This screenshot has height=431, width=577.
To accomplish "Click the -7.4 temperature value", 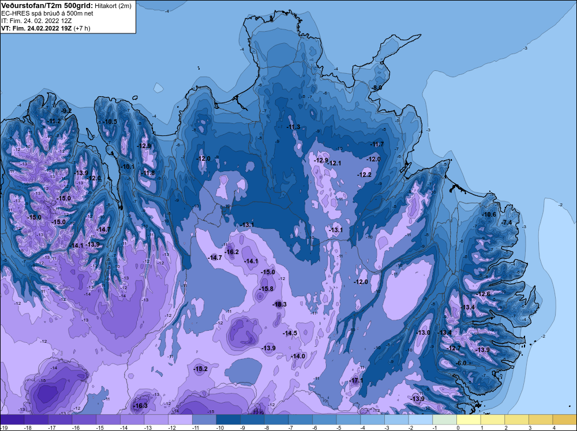I will 507,222.
